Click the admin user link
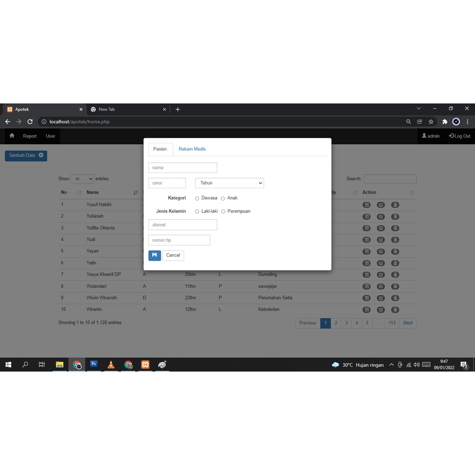This screenshot has height=475, width=475. tap(430, 136)
